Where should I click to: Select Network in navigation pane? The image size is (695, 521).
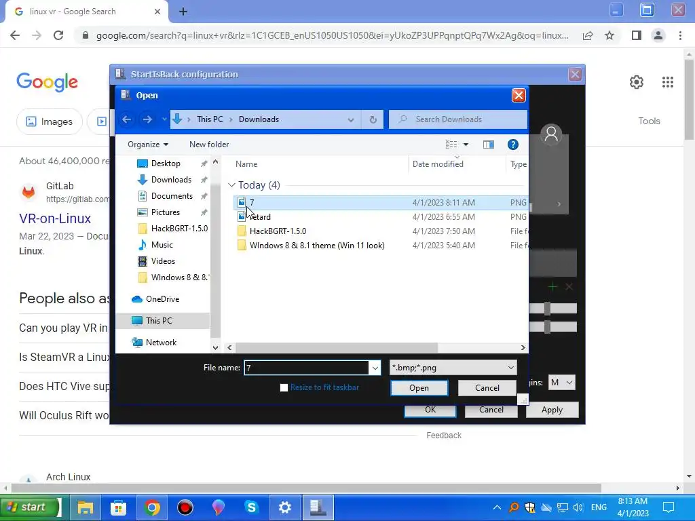coord(161,343)
